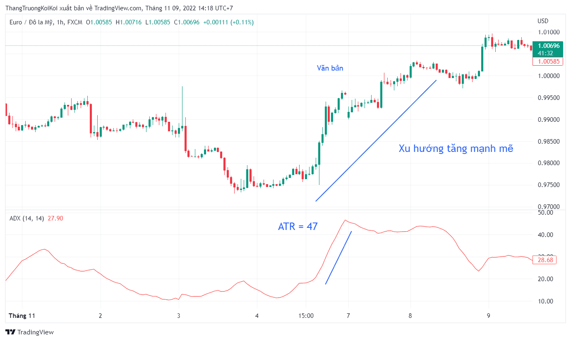571x341 pixels.
Task: Click the ADX peak near value 47
Action: coord(345,220)
